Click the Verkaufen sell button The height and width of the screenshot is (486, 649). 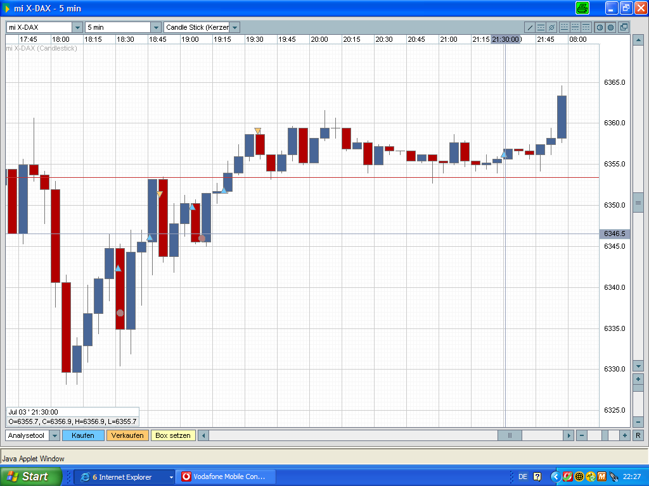click(127, 435)
